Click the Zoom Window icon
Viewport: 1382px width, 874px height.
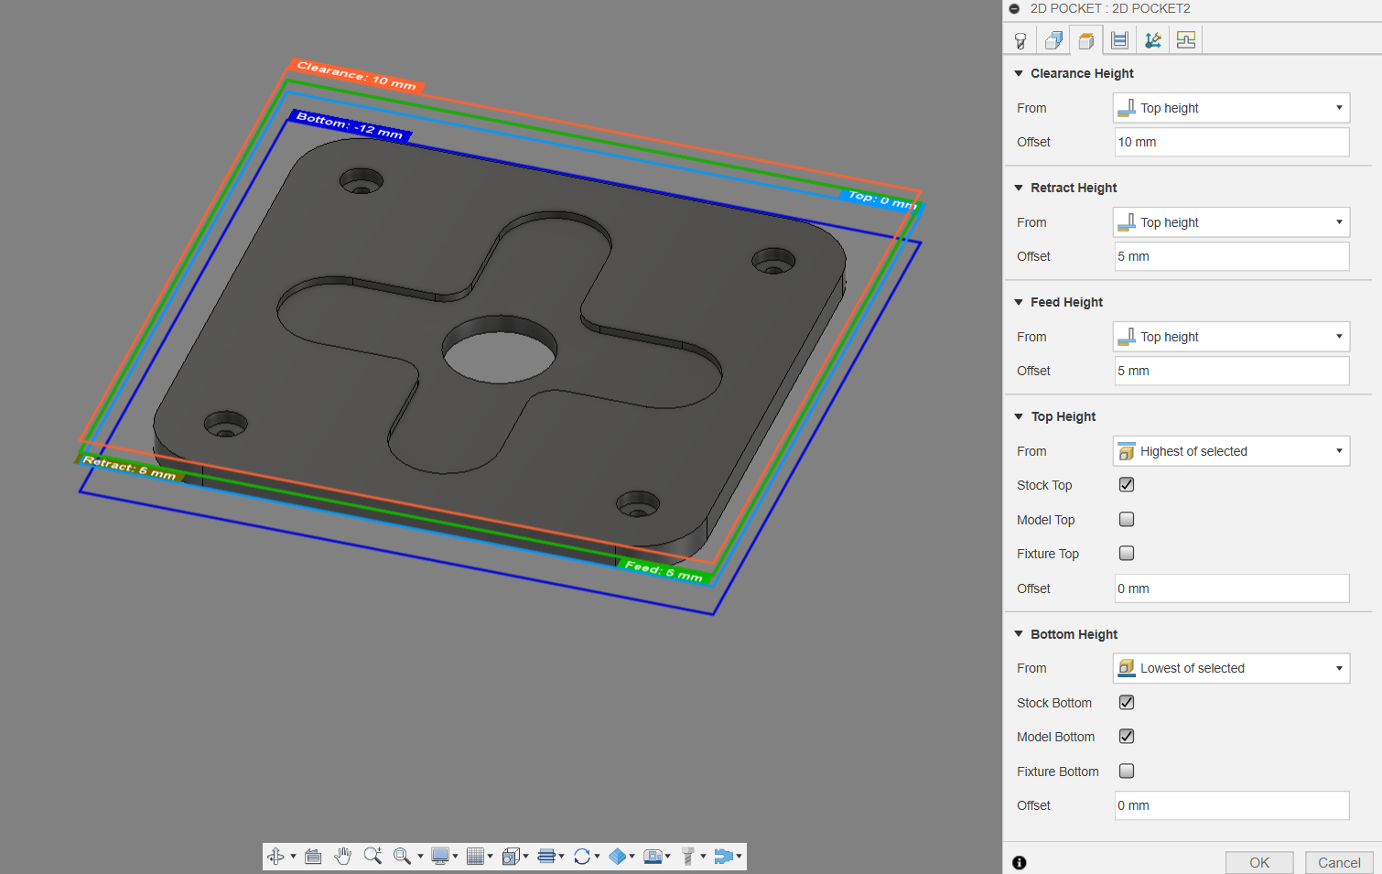click(402, 857)
